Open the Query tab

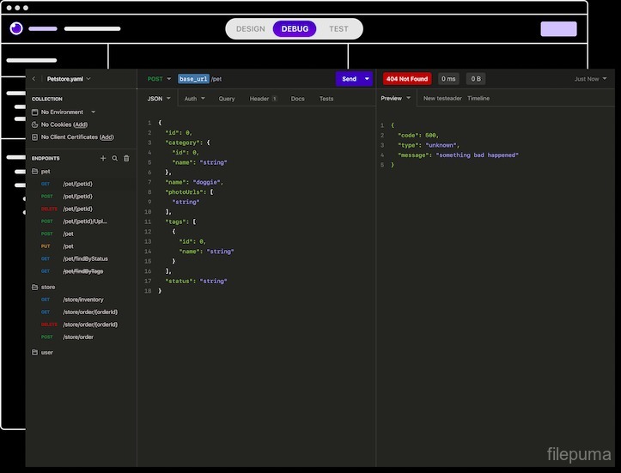pyautogui.click(x=227, y=99)
